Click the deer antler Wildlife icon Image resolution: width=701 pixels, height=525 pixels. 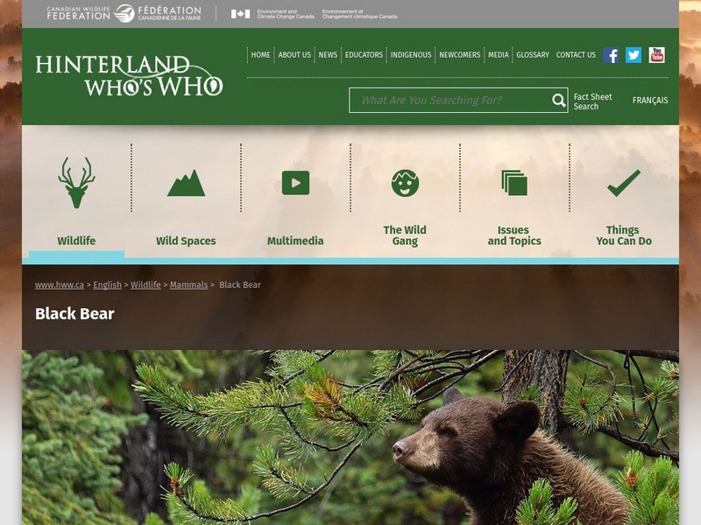76,183
